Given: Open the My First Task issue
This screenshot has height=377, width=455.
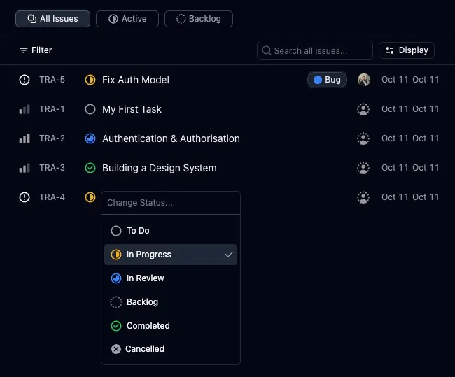Looking at the screenshot, I should click(132, 109).
